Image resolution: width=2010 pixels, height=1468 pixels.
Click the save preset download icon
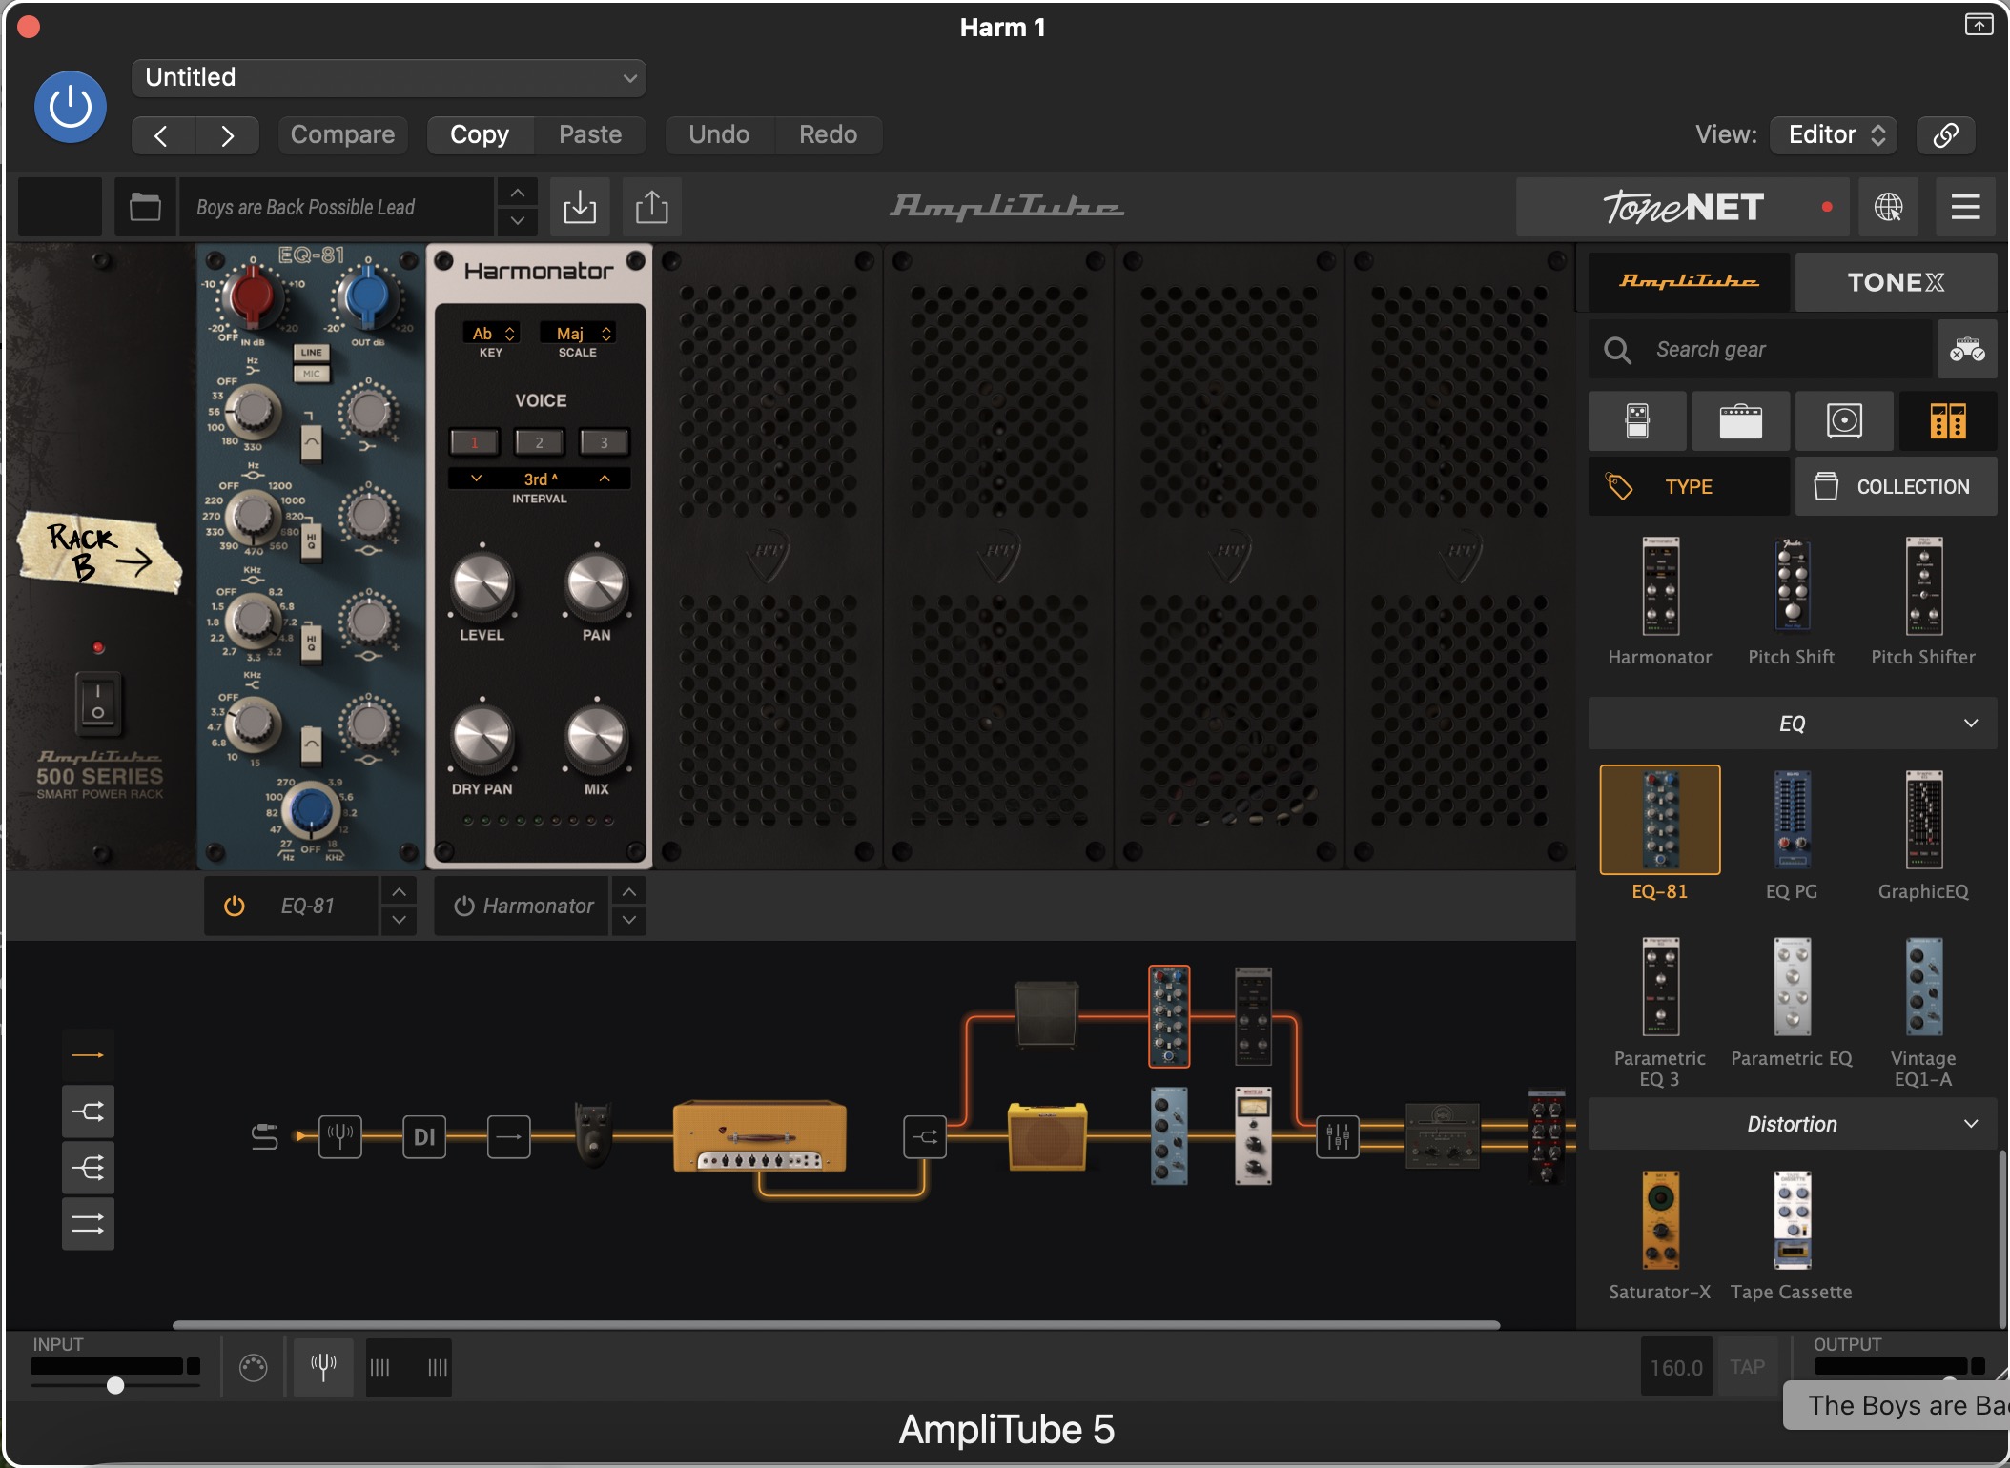coord(580,207)
